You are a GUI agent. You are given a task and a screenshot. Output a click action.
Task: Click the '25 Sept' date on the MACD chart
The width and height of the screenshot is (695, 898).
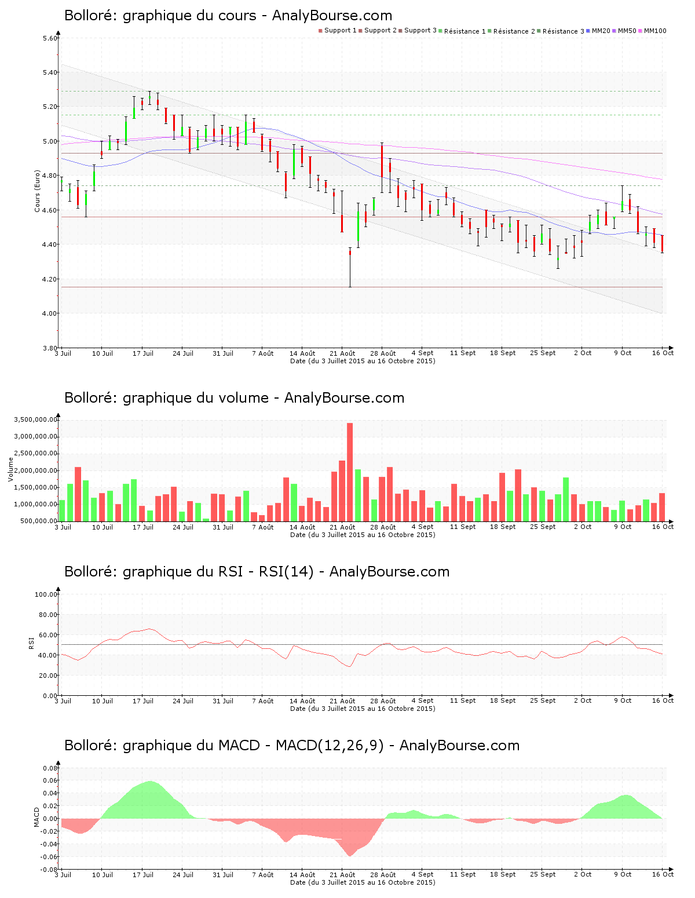(x=543, y=875)
